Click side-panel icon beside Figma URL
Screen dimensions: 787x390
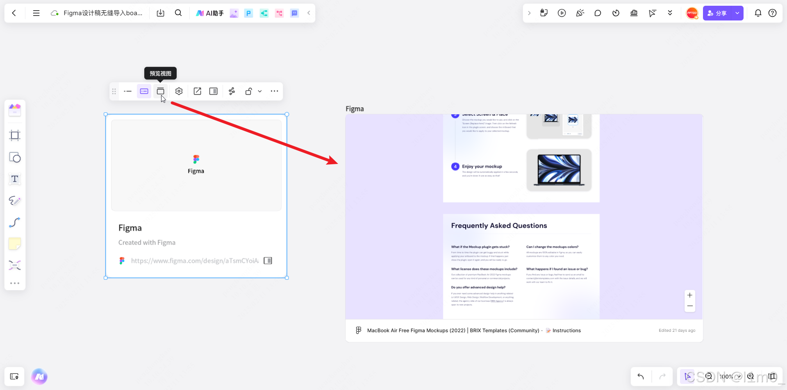[268, 261]
